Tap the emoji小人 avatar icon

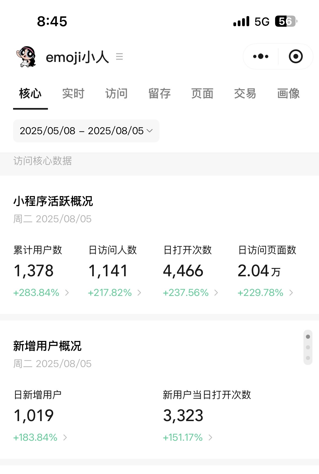26,57
